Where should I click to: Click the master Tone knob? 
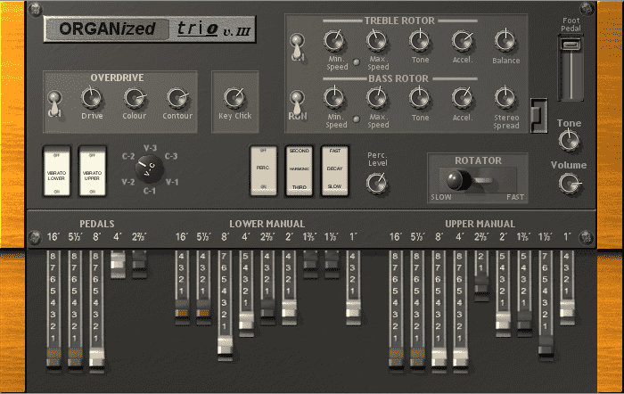click(x=569, y=141)
